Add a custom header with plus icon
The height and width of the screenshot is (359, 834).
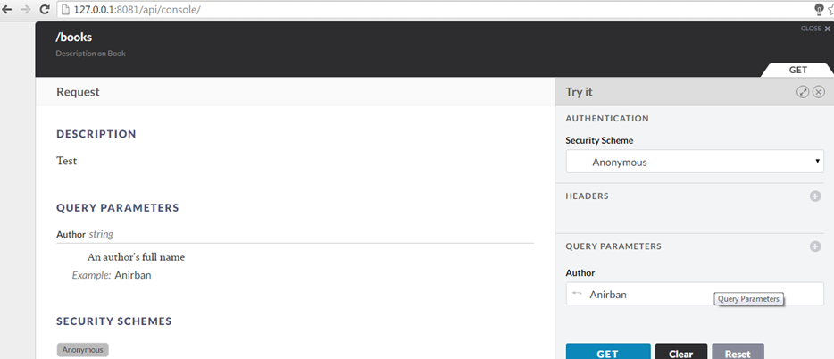click(815, 196)
